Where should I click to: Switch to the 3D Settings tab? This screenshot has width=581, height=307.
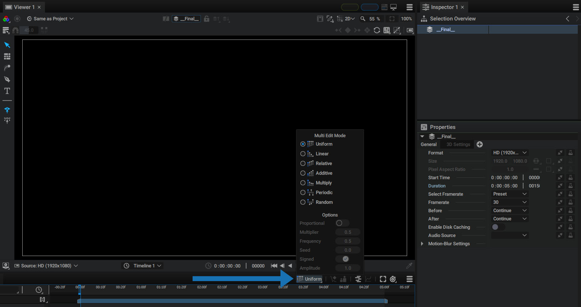click(x=458, y=144)
